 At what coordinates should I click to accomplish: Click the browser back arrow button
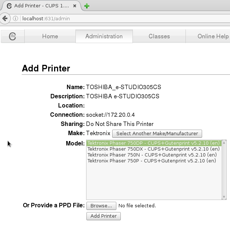(x=5, y=18)
